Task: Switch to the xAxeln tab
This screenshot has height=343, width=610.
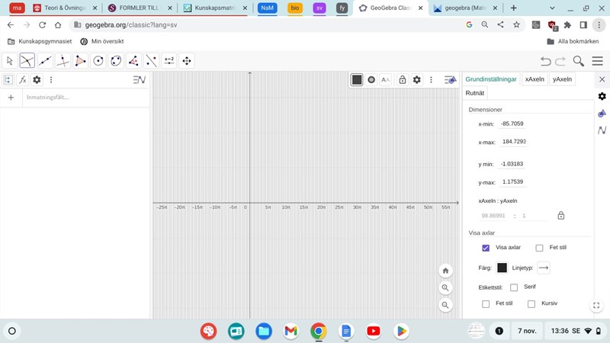Action: (x=535, y=79)
